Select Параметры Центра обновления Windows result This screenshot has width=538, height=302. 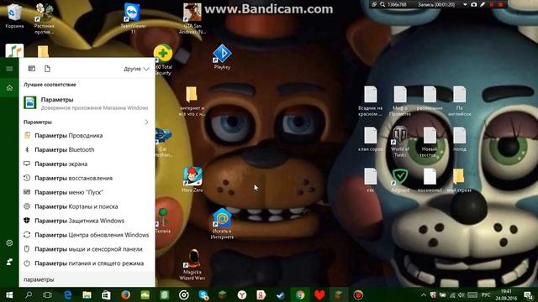point(87,235)
